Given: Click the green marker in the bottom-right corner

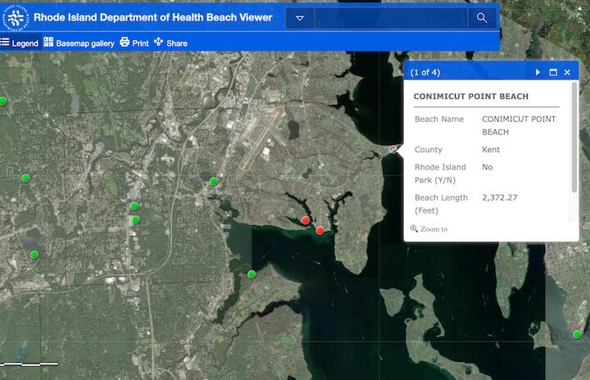Looking at the screenshot, I should coord(577,334).
